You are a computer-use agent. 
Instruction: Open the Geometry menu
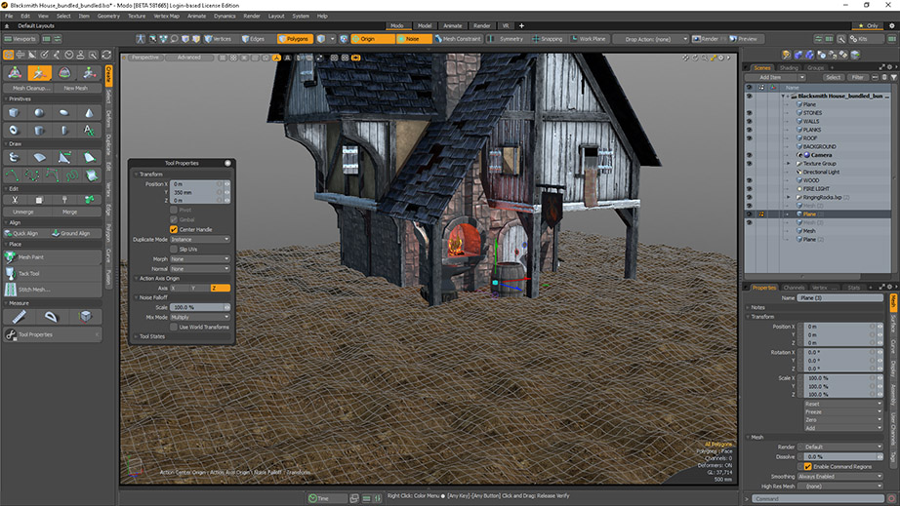point(108,16)
